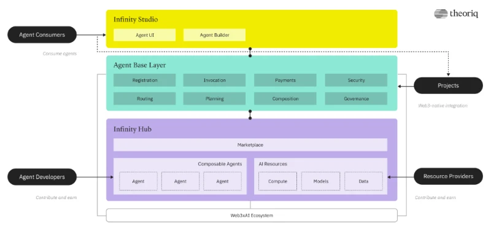Click the Resource Providers pill

448,176
